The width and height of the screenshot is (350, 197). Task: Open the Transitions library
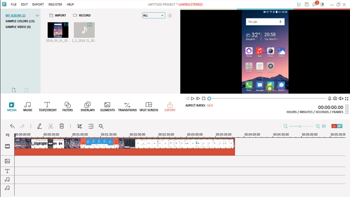[x=127, y=106]
